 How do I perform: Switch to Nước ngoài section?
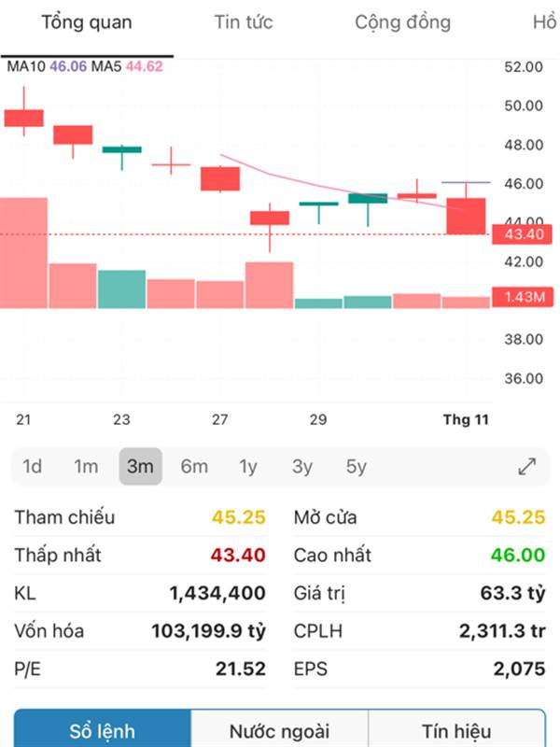click(x=280, y=731)
